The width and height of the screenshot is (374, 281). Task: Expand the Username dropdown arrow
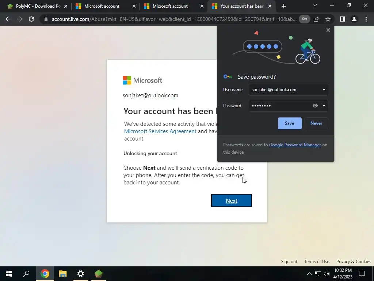324,90
